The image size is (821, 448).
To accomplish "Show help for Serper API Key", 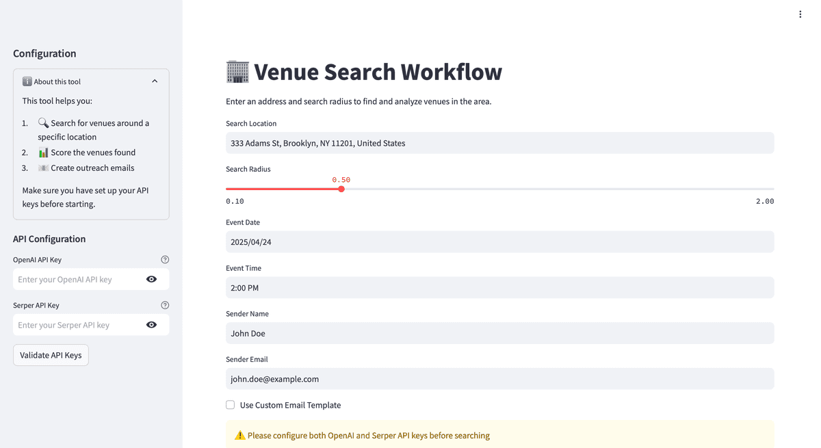I will [x=165, y=306].
